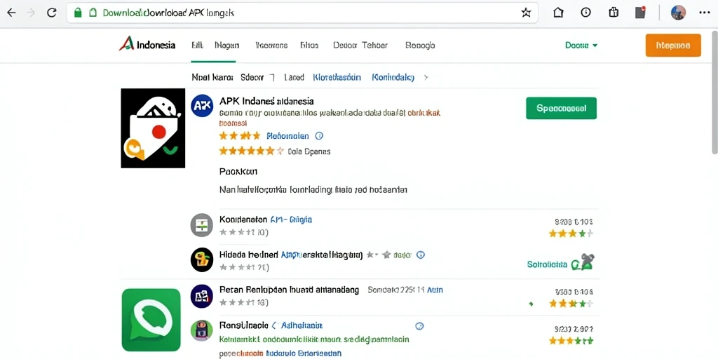Click the Indonesia site logo
This screenshot has height=359, width=718.
click(x=147, y=45)
